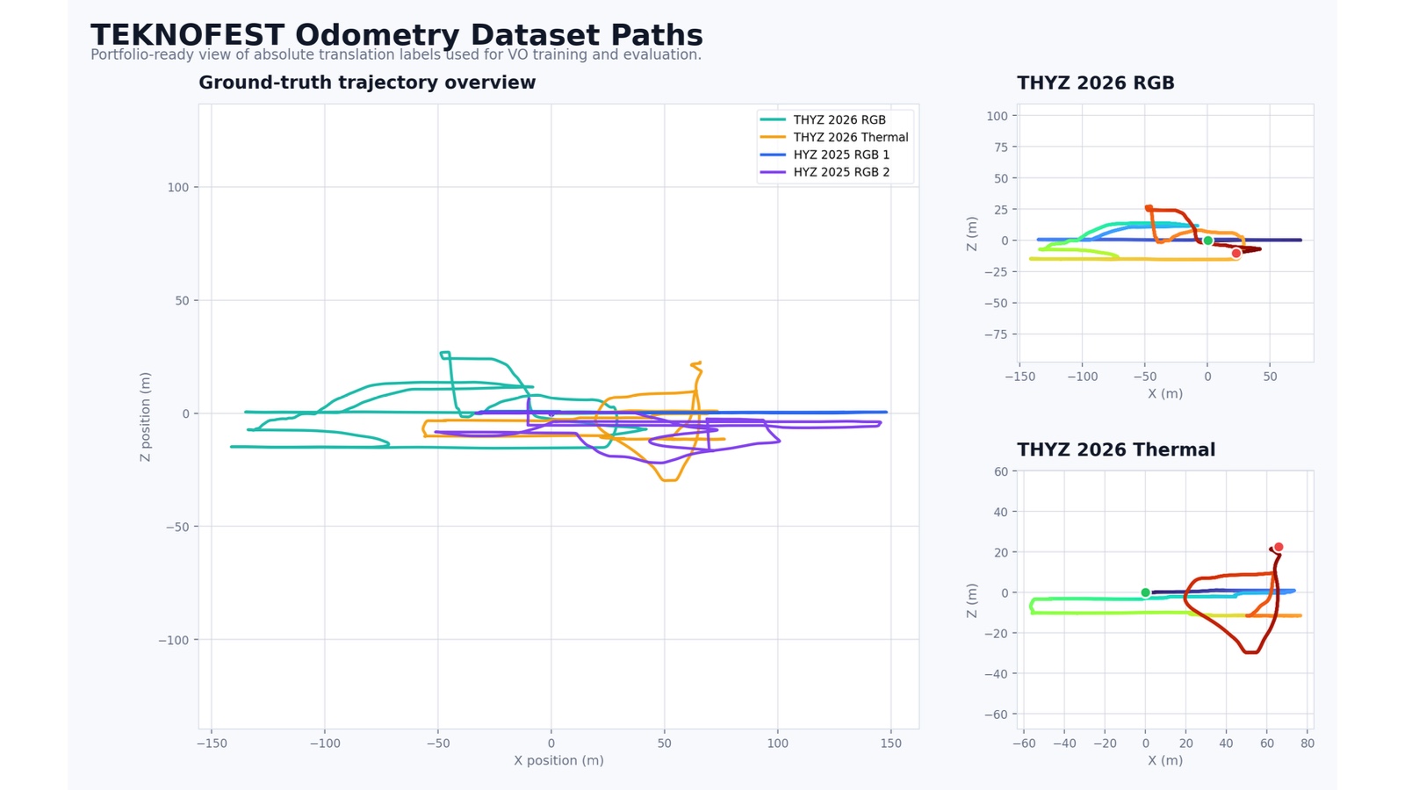Click the red end marker in the Thermal subplot
Image resolution: width=1405 pixels, height=790 pixels.
pyautogui.click(x=1279, y=547)
